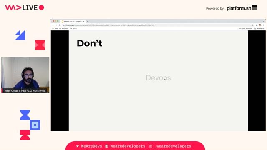Open the Reading List button

(259, 28)
